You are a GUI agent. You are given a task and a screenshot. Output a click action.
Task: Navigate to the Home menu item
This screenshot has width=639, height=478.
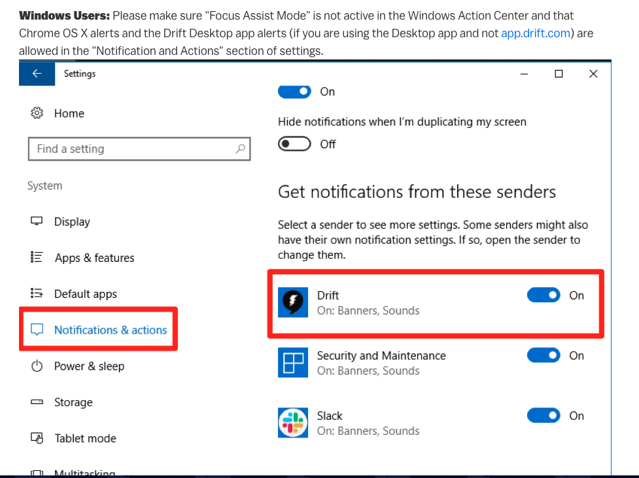[x=69, y=113]
